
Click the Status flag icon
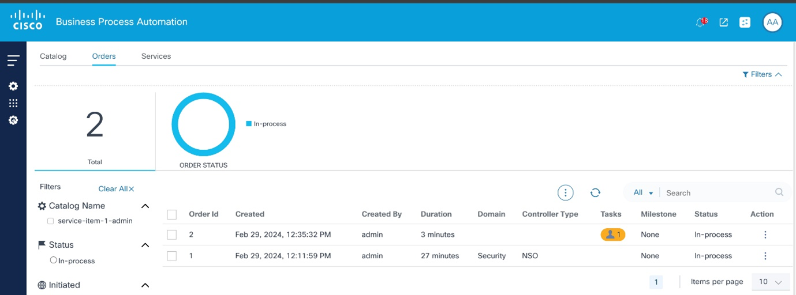click(42, 245)
